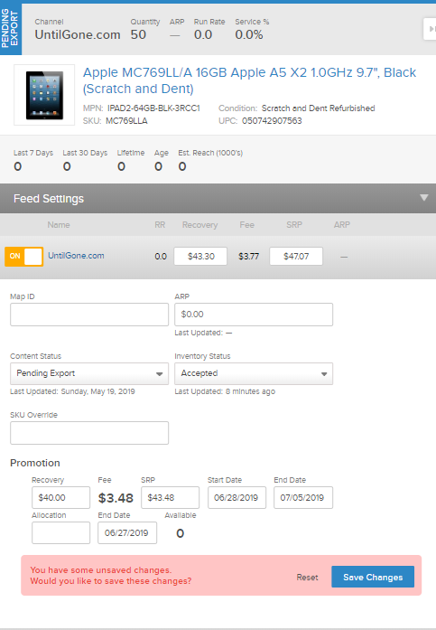Image resolution: width=436 pixels, height=630 pixels.
Task: Click the panel arrow icon at top right
Action: click(x=431, y=29)
